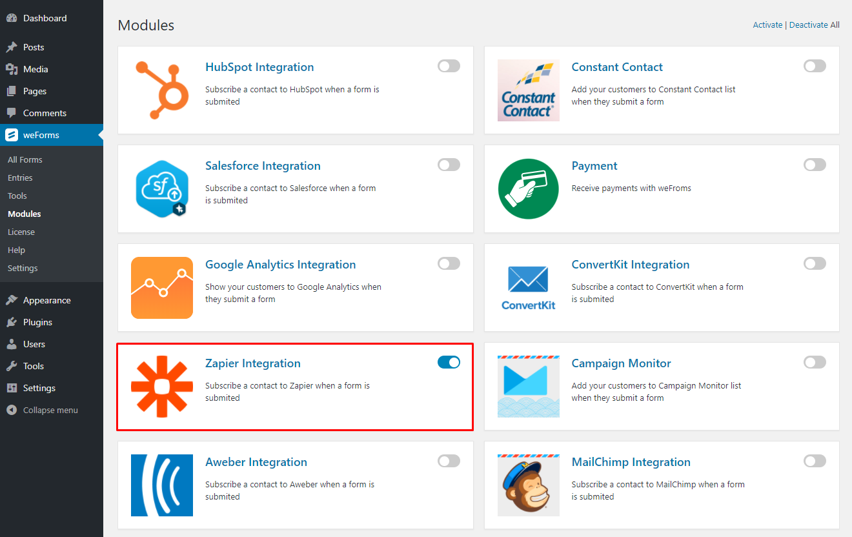The image size is (852, 537).
Task: Open the Aweber Integration title link
Action: pyautogui.click(x=256, y=462)
